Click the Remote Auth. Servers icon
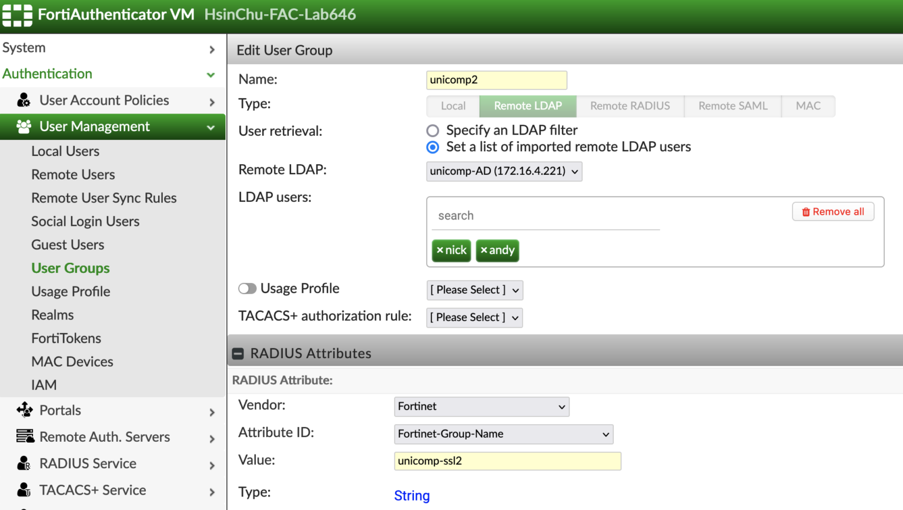This screenshot has width=903, height=510. [x=25, y=436]
